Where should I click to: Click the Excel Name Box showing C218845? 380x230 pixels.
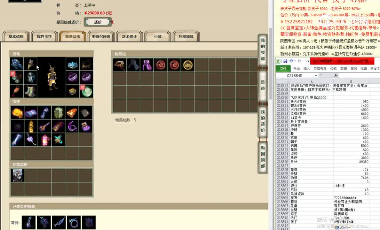point(295,75)
